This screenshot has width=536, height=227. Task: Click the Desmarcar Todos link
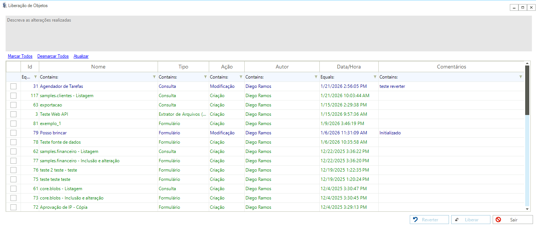pos(53,56)
